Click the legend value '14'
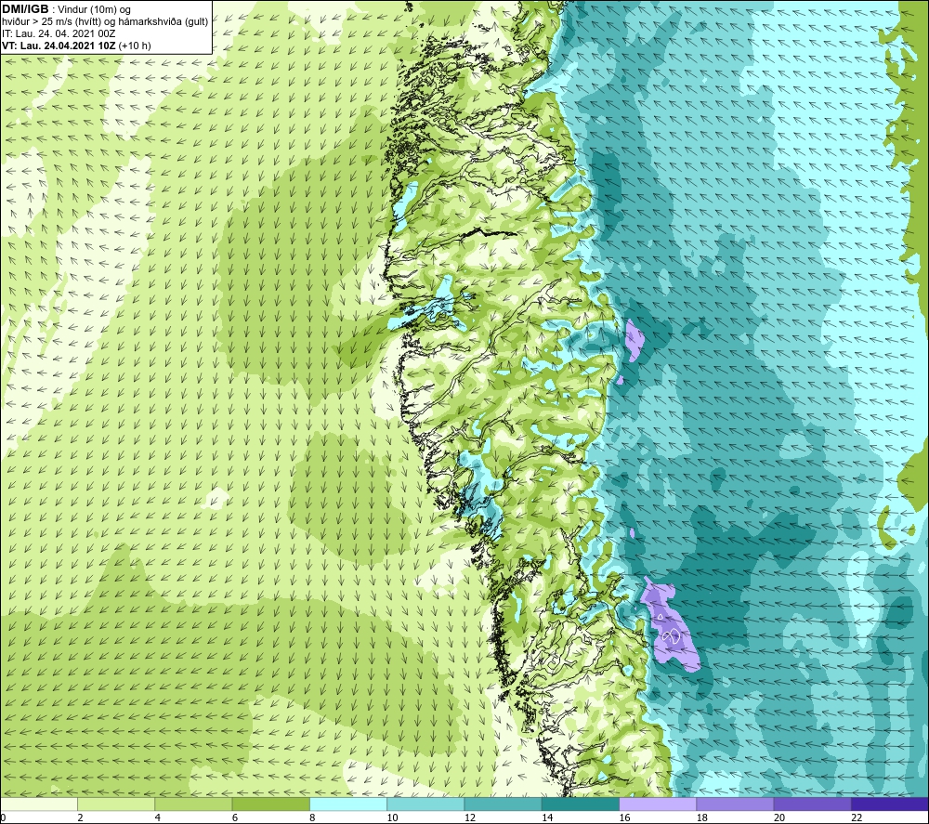This screenshot has height=824, width=929. (547, 818)
